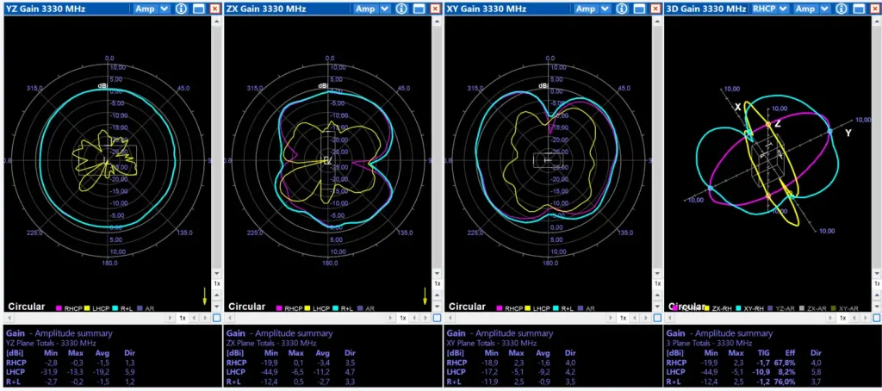The height and width of the screenshot is (391, 882).
Task: Close the ZX Gain window
Action: tap(435, 9)
